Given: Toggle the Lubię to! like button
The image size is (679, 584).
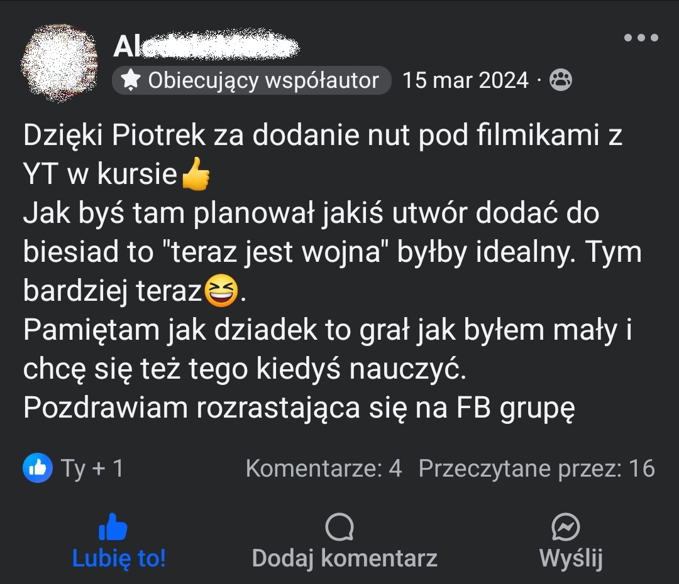Looking at the screenshot, I should [119, 542].
